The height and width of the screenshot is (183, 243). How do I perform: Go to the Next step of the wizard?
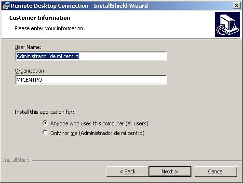(x=170, y=171)
